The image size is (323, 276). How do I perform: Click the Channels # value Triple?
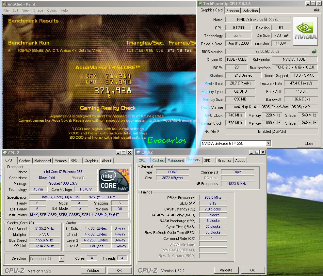pyautogui.click(x=237, y=172)
